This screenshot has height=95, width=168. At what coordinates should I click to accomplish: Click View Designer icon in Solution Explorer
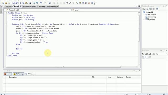click(157, 9)
